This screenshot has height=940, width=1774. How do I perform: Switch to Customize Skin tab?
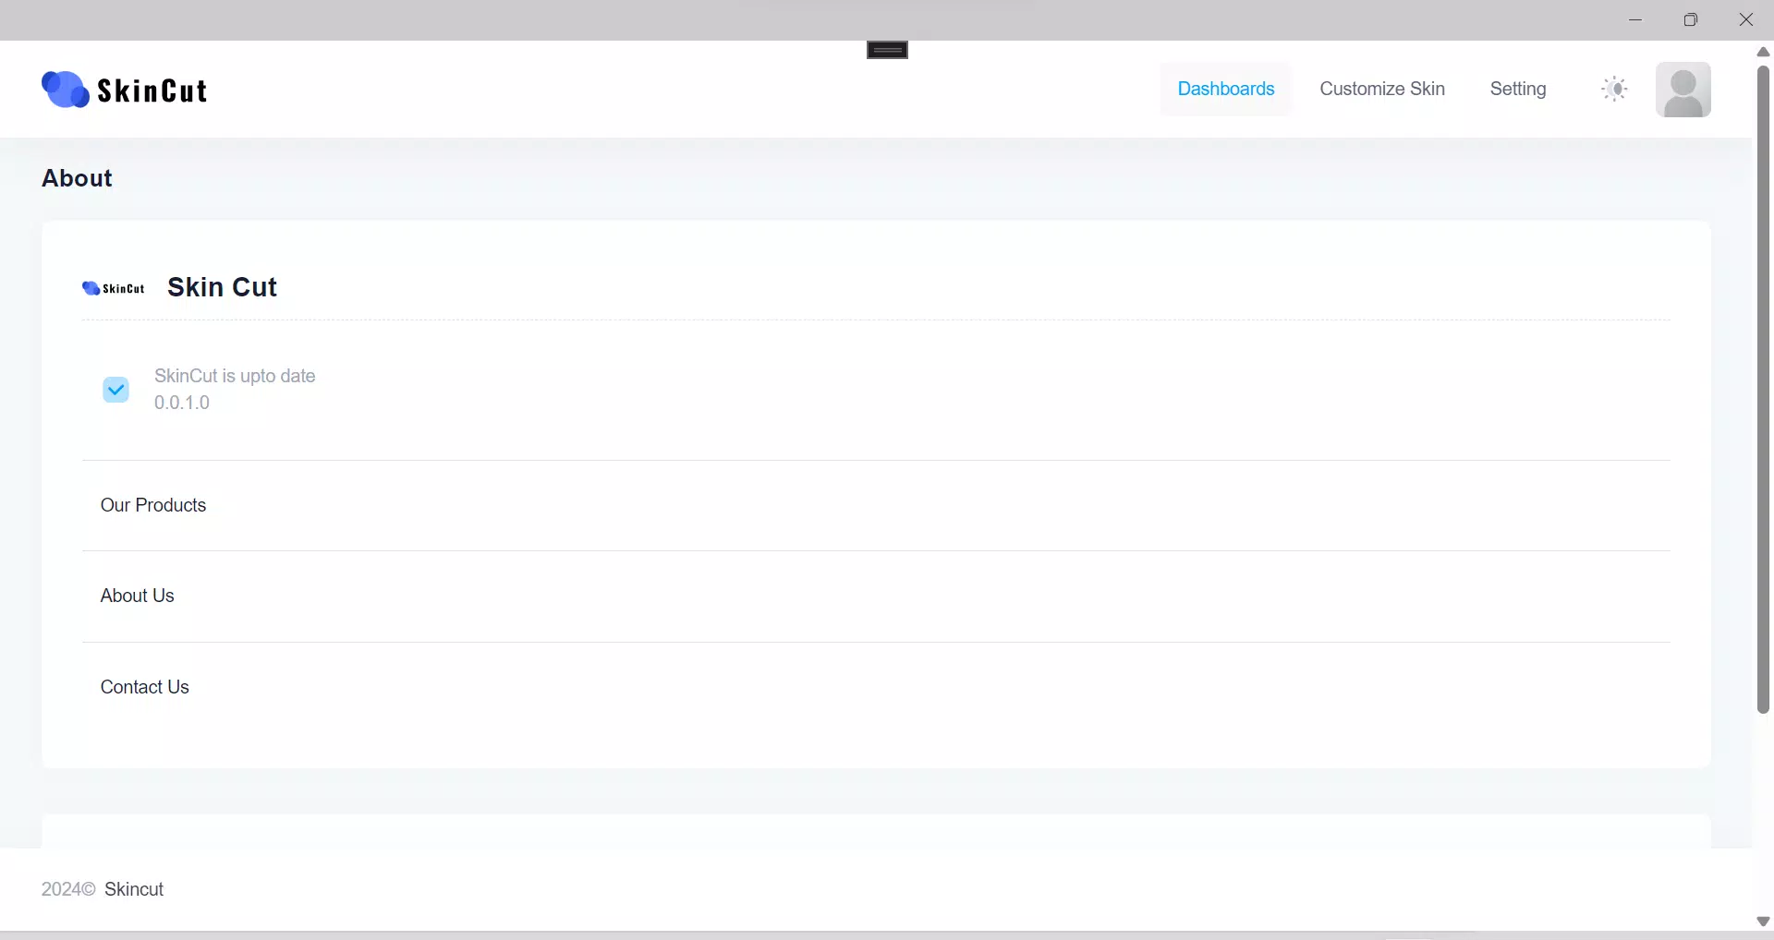[x=1382, y=89]
